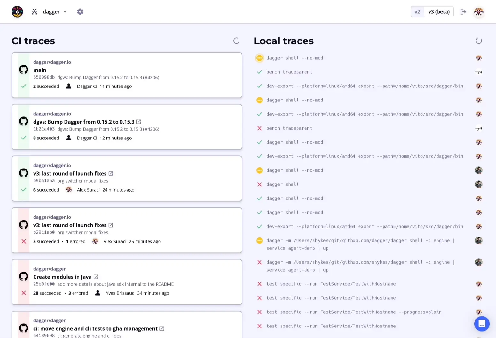
Task: Select the v3 (beta) option
Action: click(x=439, y=11)
